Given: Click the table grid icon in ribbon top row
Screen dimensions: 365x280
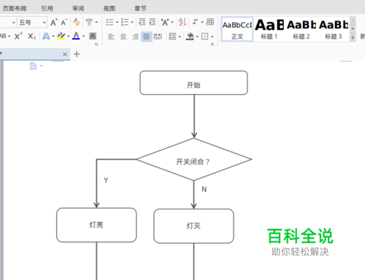Looking at the screenshot, I should (210, 22).
